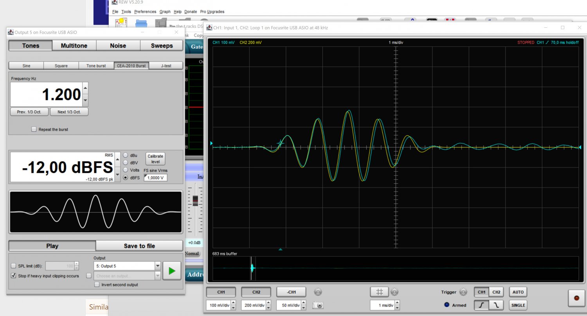Image resolution: width=587 pixels, height=316 pixels.
Task: Increase the frequency with the up arrow
Action: [x=86, y=88]
